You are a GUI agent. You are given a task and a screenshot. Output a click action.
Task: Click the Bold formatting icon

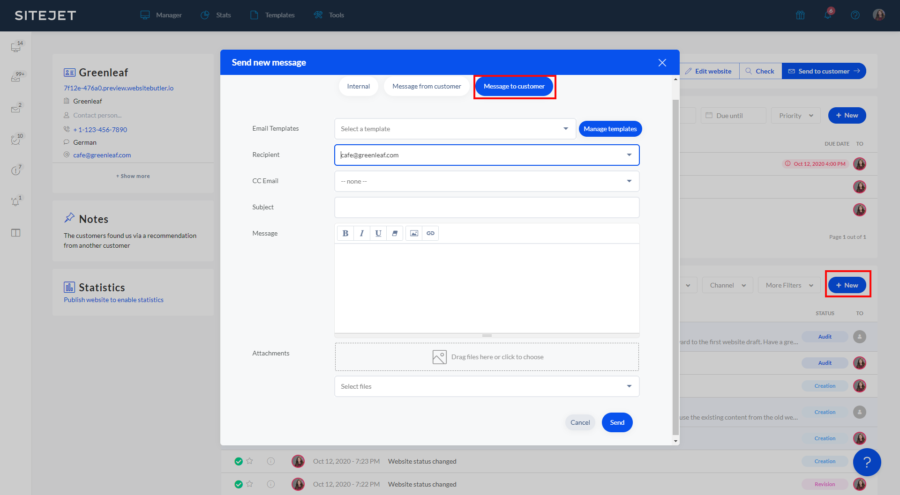pyautogui.click(x=345, y=233)
